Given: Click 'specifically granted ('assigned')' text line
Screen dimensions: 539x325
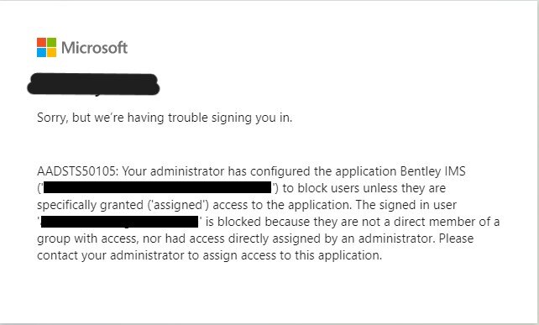Looking at the screenshot, I should click(x=123, y=205).
